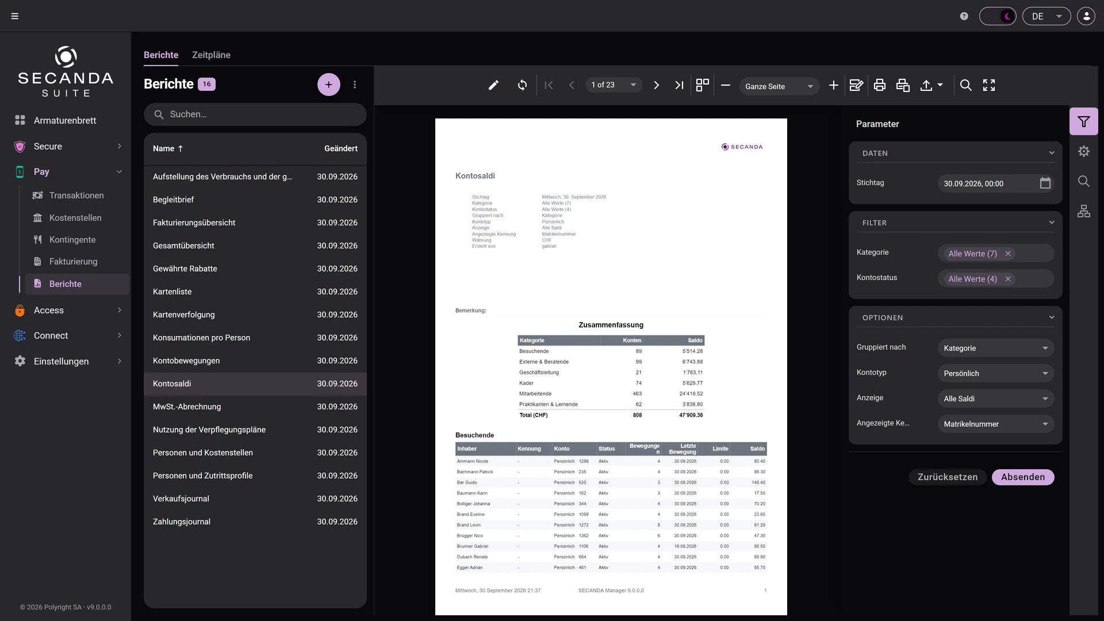Viewport: 1104px width, 621px height.
Task: Open the edit report pencil icon
Action: pos(493,85)
